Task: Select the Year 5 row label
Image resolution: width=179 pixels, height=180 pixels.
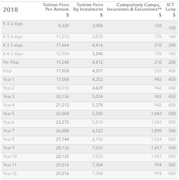Action: point(9,114)
